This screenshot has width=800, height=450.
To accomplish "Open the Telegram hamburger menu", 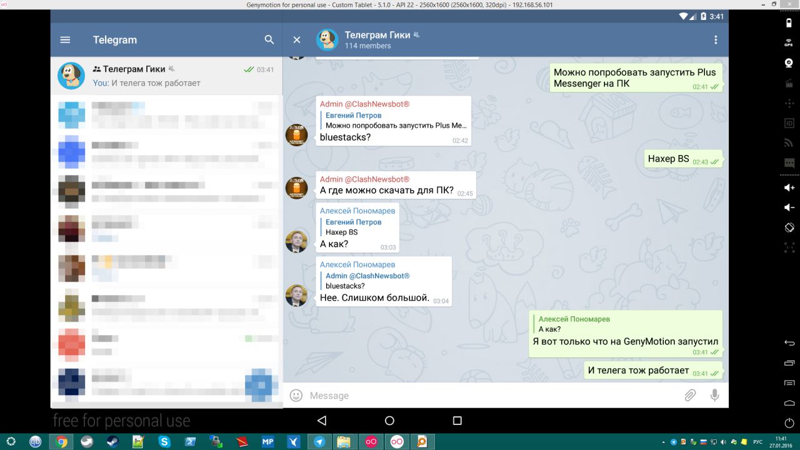I will click(65, 39).
